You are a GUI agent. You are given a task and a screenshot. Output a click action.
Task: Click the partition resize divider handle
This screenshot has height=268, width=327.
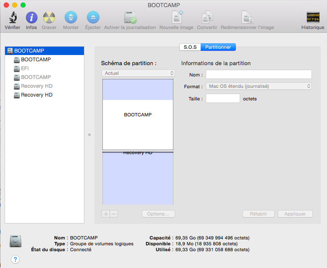point(138,151)
